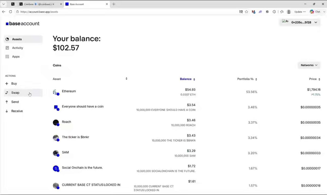Click the token icon for The ticker is $bnkr

coord(56,138)
